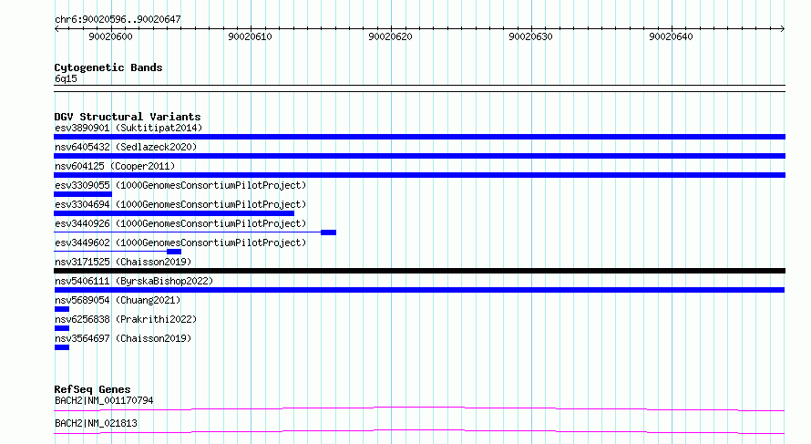811x444 pixels.
Task: Click the 6q15 cytogenetic band bar
Action: [419, 88]
